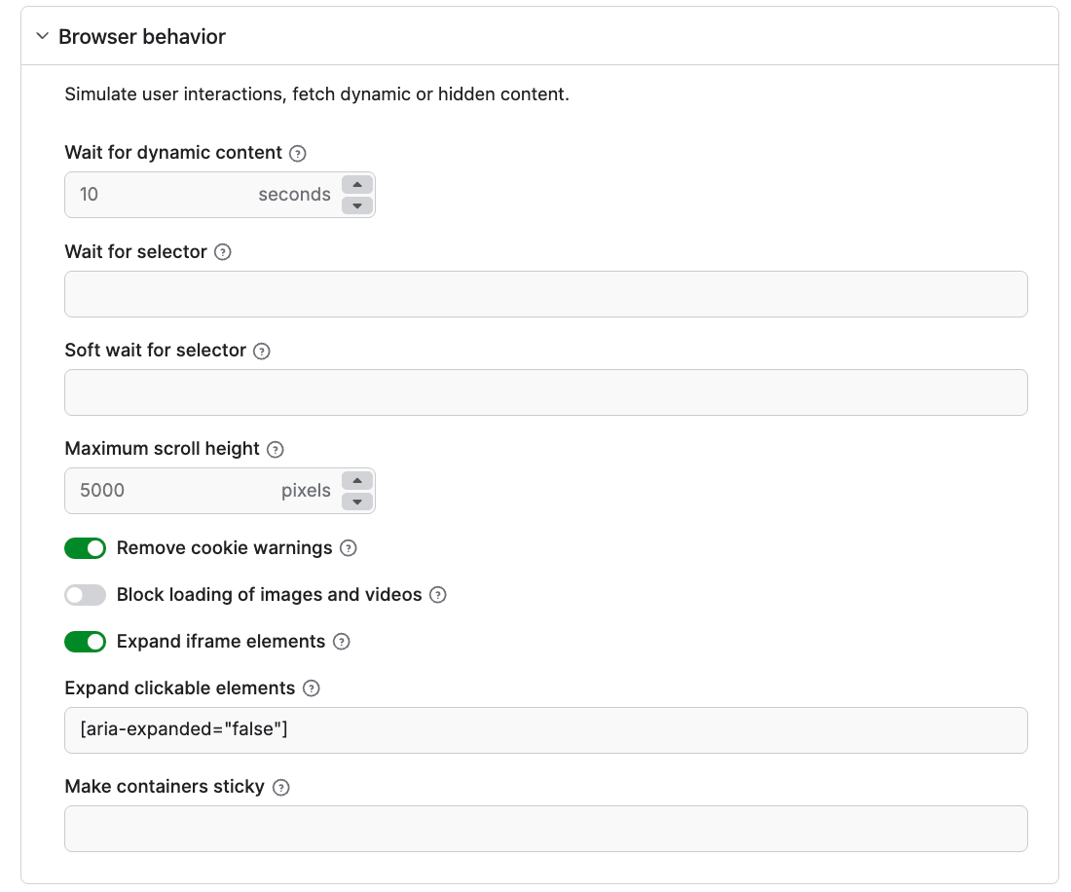View help for Soft wait for selector

(261, 350)
